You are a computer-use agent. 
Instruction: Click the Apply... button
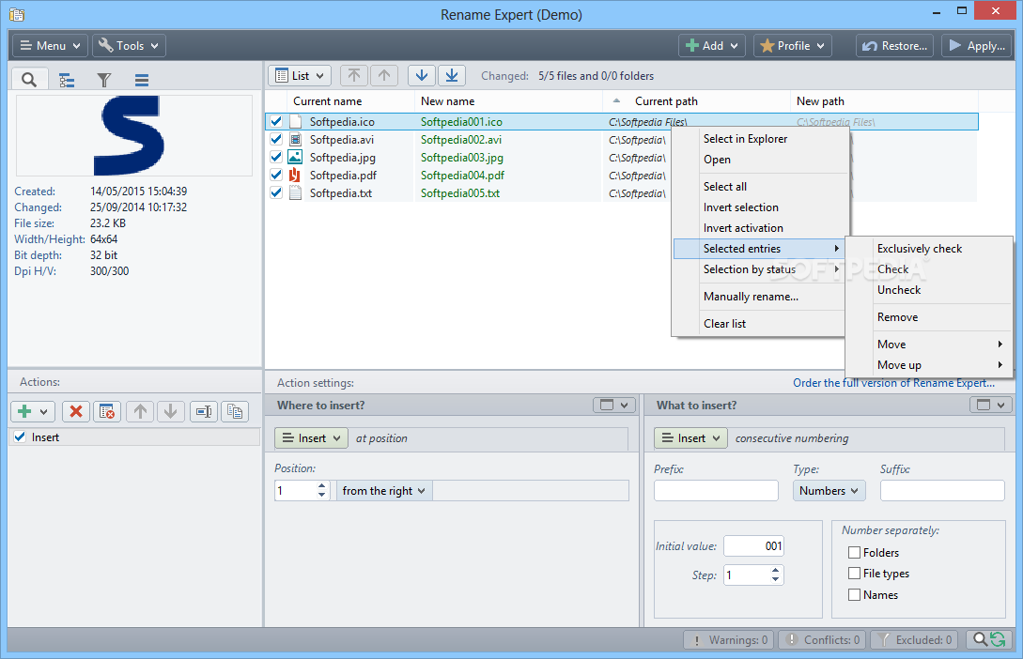tap(977, 46)
